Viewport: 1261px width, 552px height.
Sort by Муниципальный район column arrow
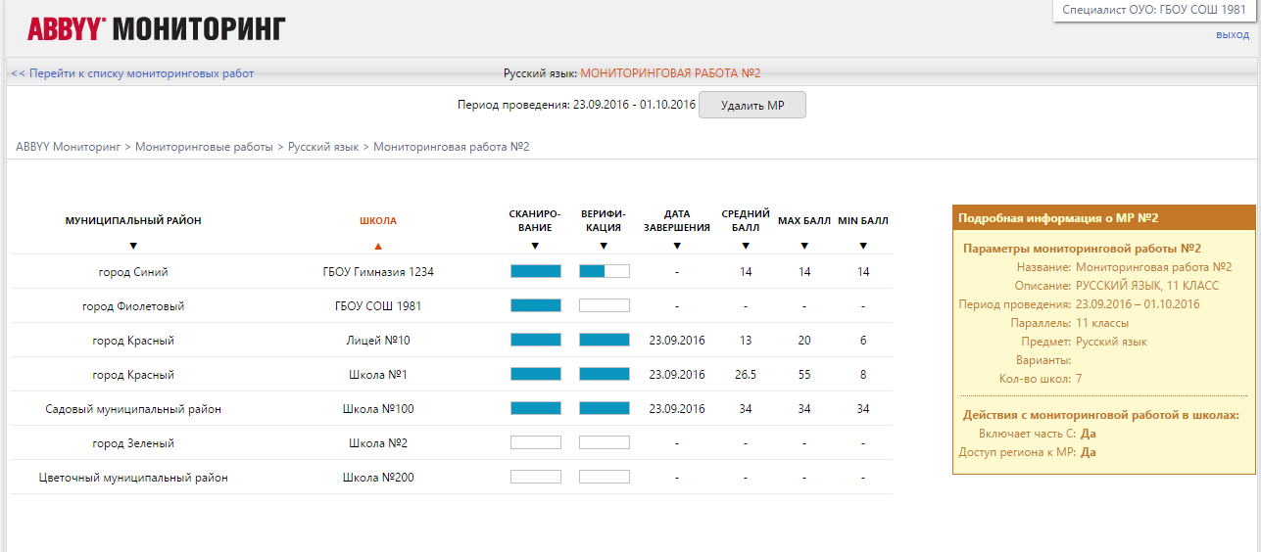tap(133, 246)
